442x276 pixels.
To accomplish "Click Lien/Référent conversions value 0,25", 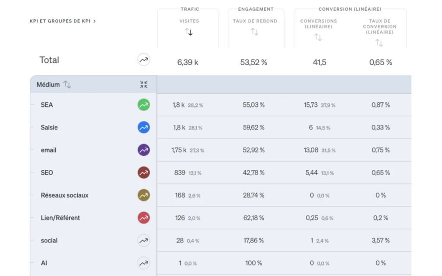I will 312,218.
